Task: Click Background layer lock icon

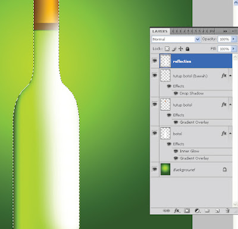Action: (225, 170)
